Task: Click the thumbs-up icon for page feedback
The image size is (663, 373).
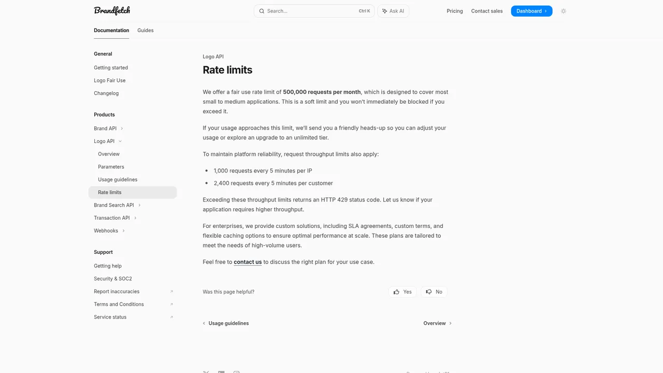Action: (x=396, y=292)
